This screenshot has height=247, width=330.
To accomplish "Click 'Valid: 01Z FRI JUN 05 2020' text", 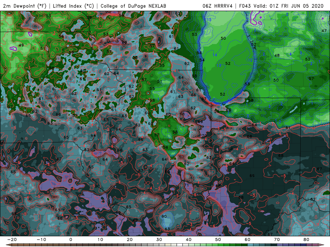I will [288, 6].
